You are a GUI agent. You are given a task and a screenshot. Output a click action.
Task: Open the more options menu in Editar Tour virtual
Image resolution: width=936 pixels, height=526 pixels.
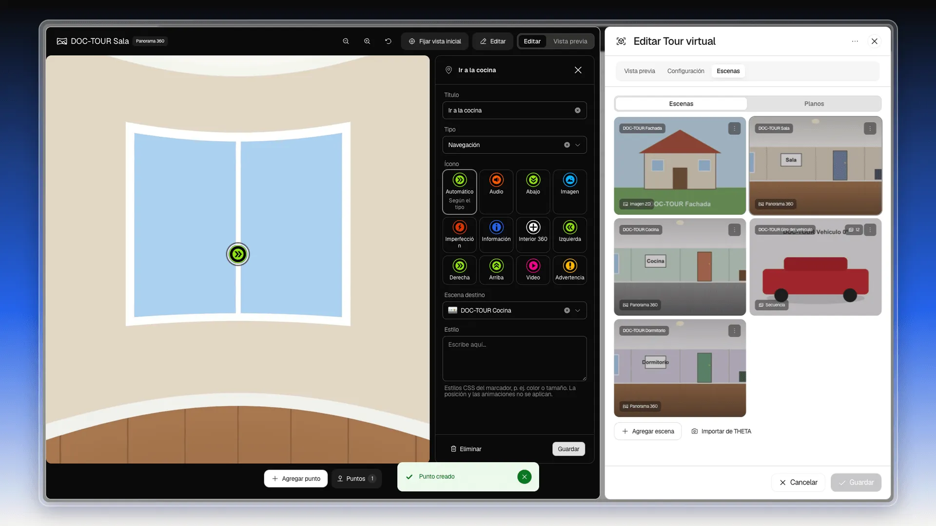pyautogui.click(x=855, y=41)
